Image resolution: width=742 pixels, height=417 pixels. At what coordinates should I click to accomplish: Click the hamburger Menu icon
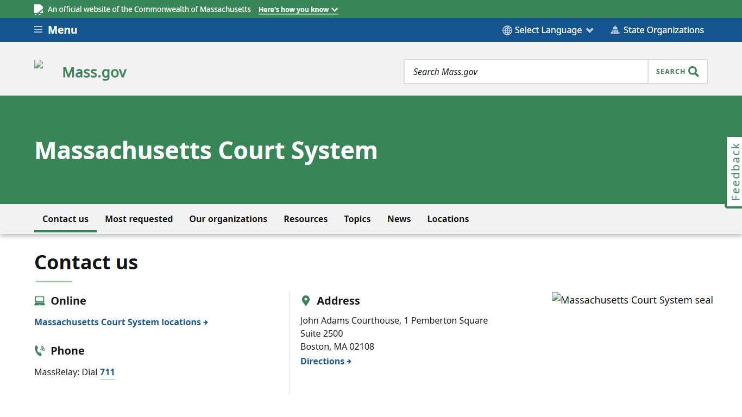click(x=38, y=29)
